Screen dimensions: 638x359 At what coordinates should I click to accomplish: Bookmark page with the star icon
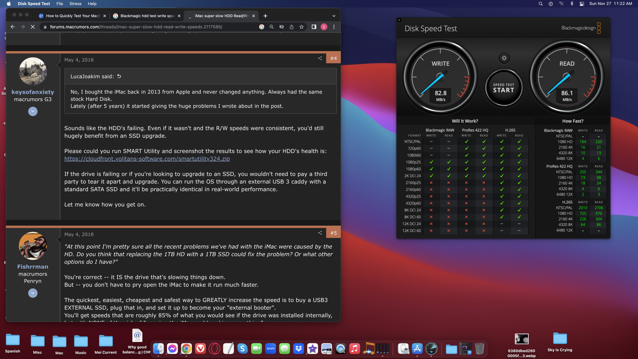click(301, 27)
